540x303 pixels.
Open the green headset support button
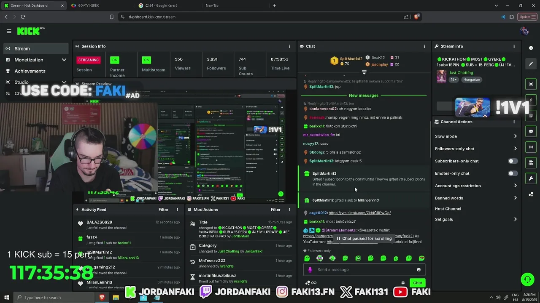coord(527,279)
